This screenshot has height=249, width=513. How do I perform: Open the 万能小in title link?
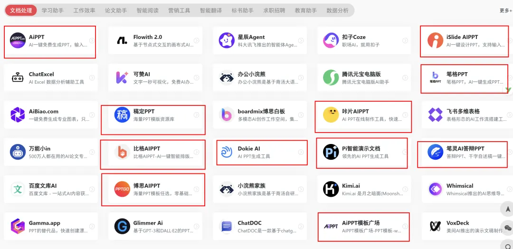point(39,149)
